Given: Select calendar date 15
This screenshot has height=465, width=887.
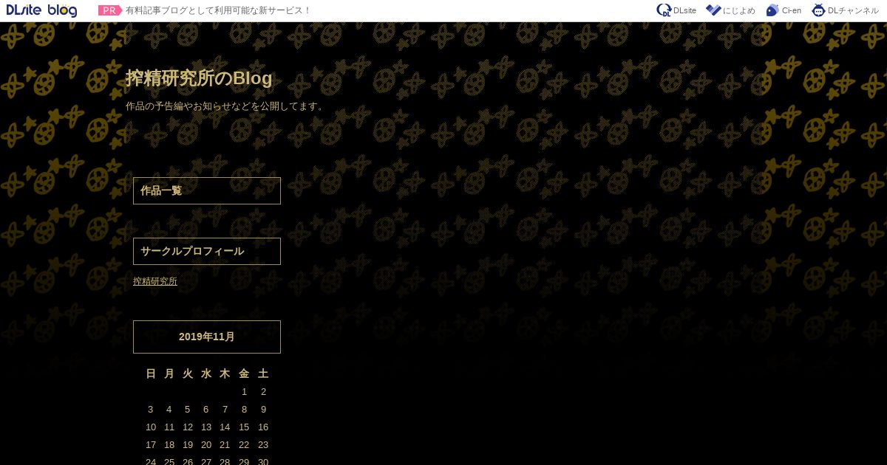Looking at the screenshot, I should [x=244, y=427].
